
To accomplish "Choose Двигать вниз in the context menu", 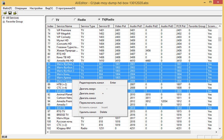I will [100, 93].
